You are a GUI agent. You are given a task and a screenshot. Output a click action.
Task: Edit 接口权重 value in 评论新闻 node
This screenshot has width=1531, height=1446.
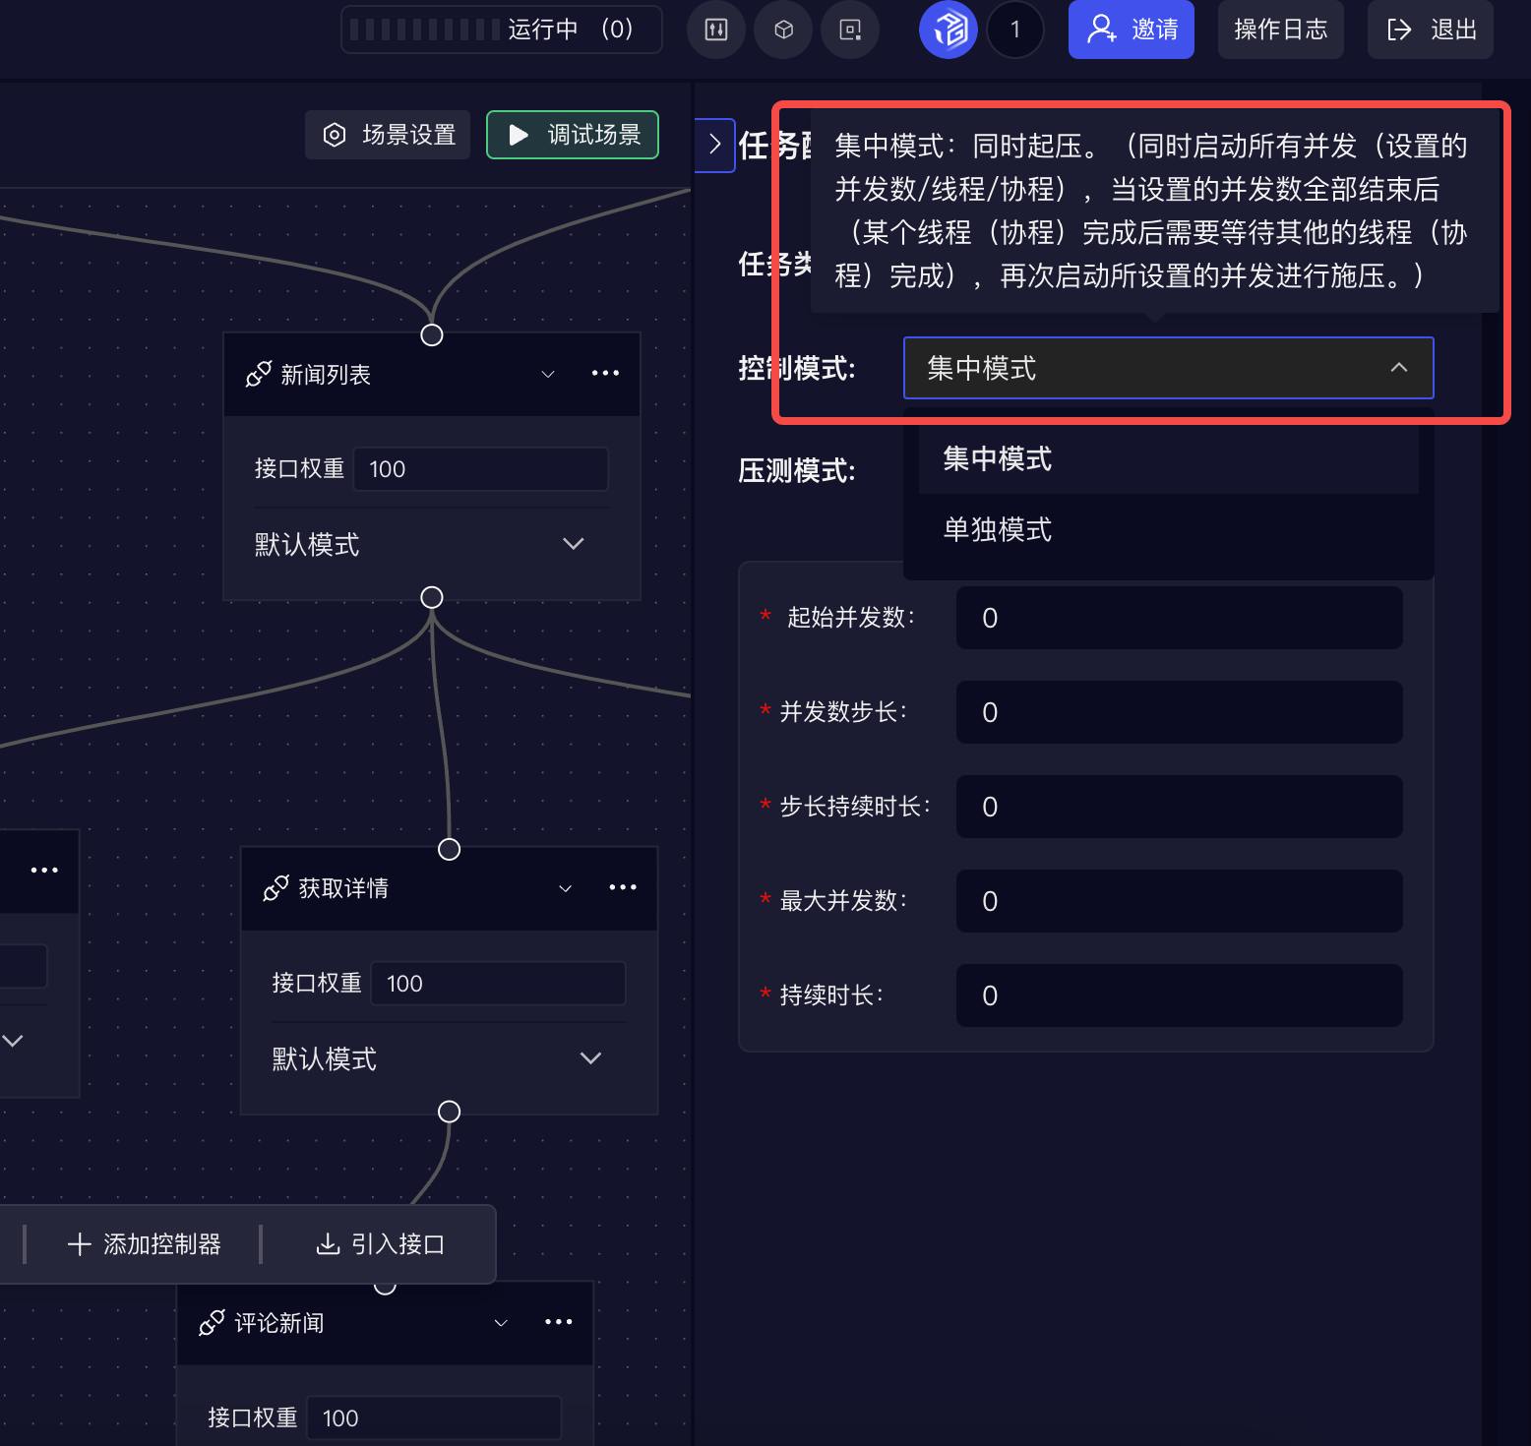pyautogui.click(x=434, y=1418)
